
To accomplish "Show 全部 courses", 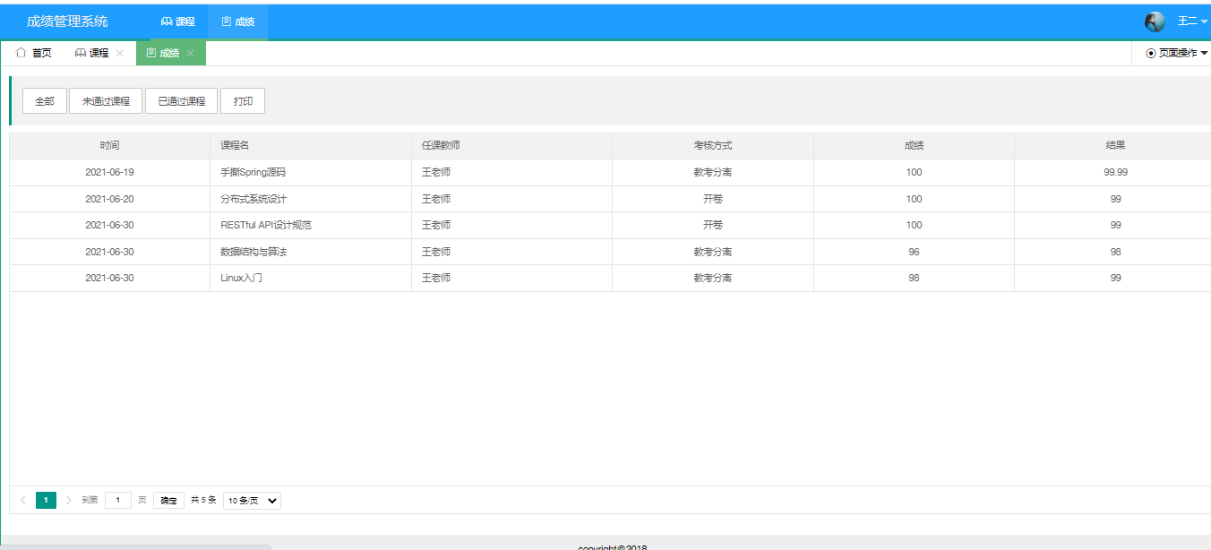I will pyautogui.click(x=45, y=101).
